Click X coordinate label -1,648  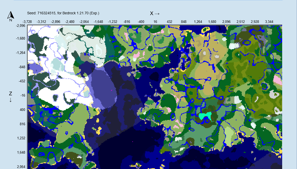pos(98,22)
